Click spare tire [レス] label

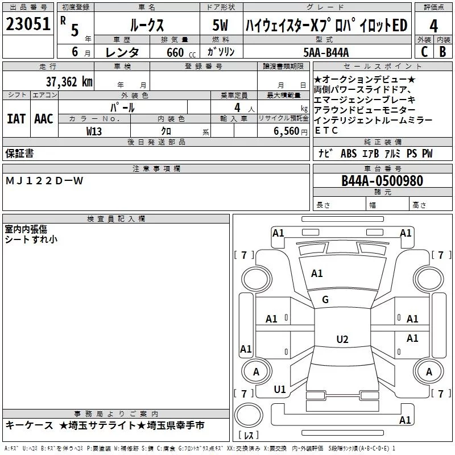coord(249,435)
